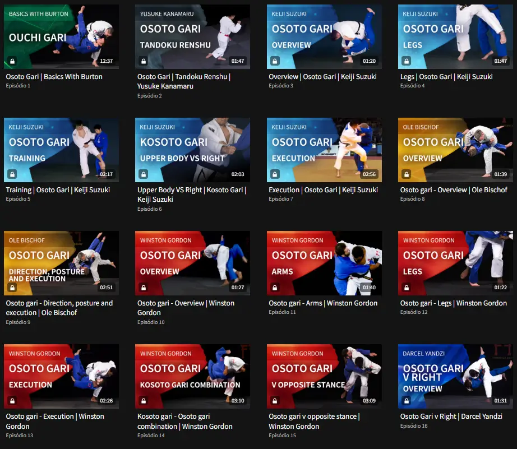Open Keiji Suzuki Osoto Gari Training thumbnail
Screen dimensions: 517x449
(61, 150)
